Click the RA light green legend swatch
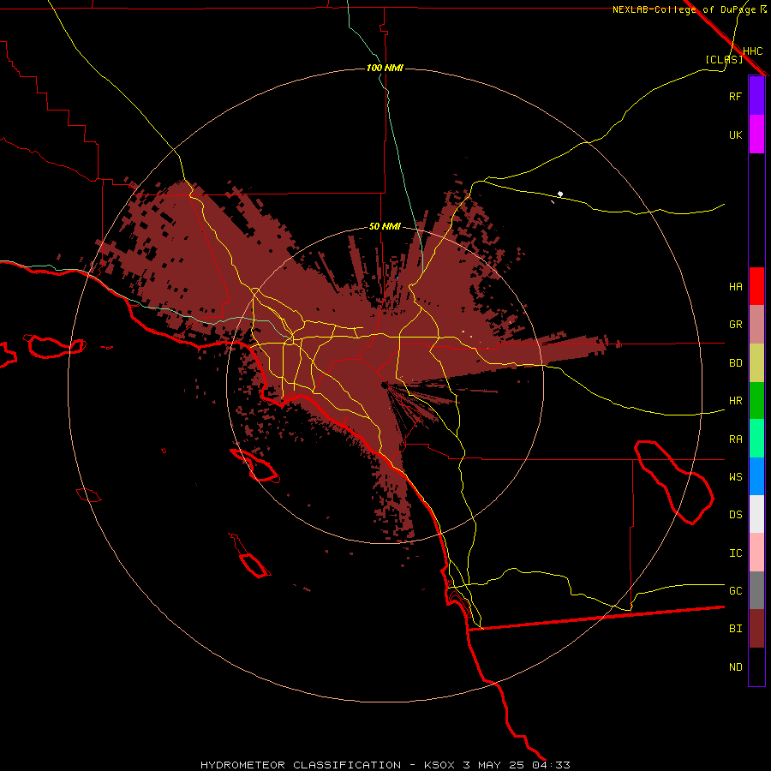 point(756,439)
